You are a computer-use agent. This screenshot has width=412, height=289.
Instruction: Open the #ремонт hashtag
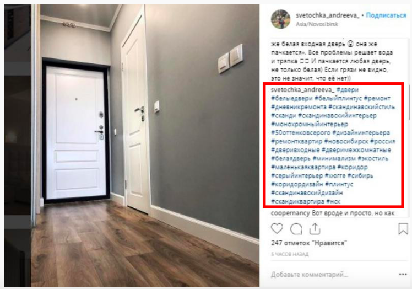click(377, 98)
